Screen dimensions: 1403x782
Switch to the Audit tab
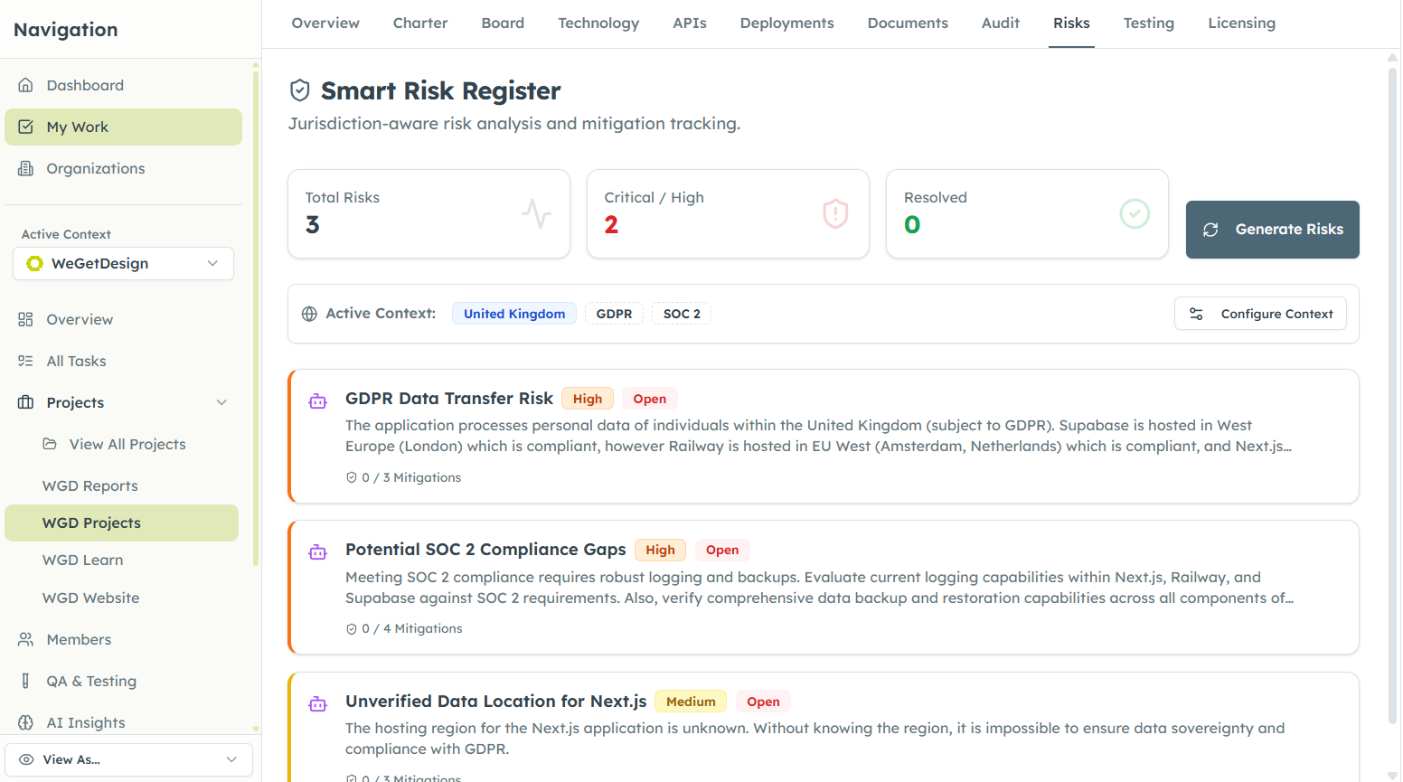[x=1000, y=23]
